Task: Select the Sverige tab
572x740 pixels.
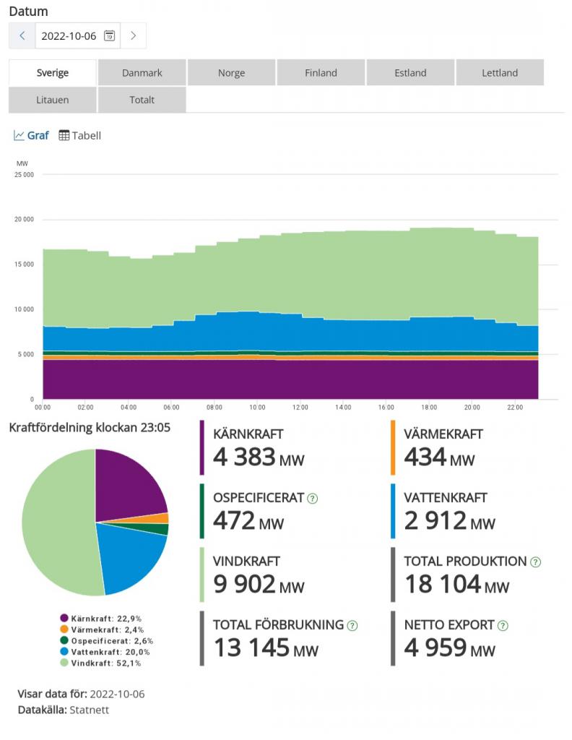Action: pos(52,73)
